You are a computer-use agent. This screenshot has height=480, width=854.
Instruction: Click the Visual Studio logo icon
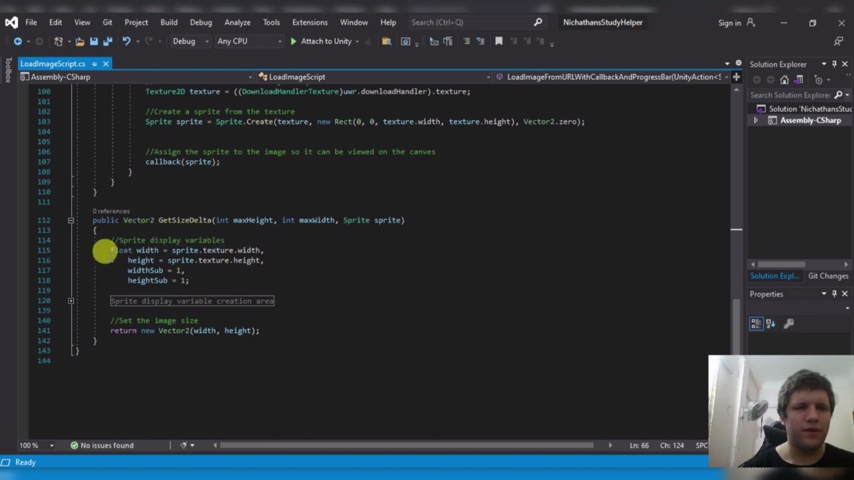tap(11, 22)
